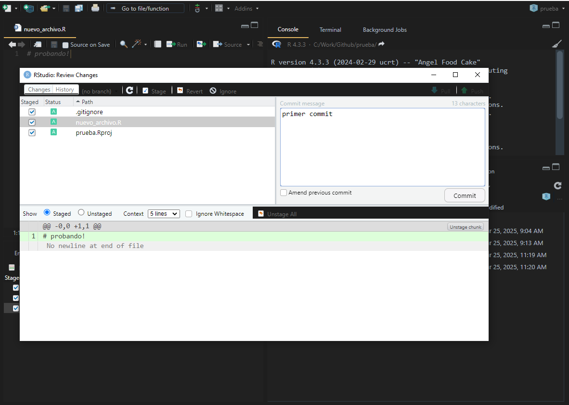Click the code tools magic wand icon

(136, 44)
